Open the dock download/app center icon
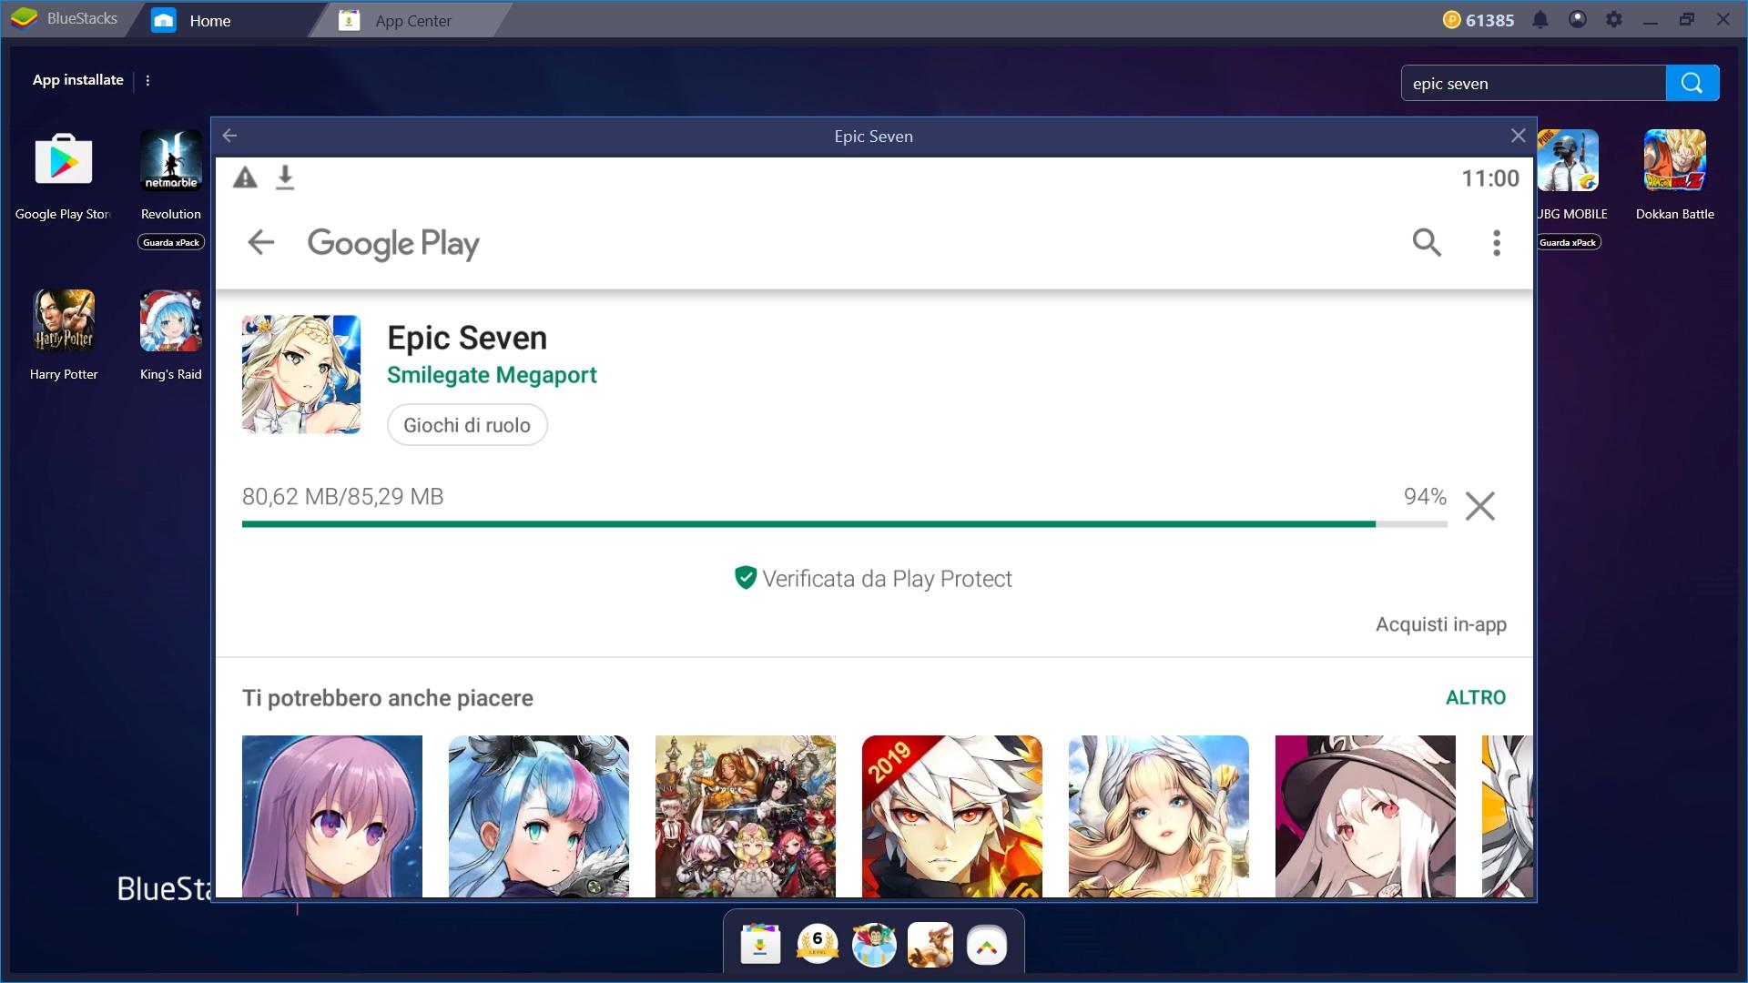Viewport: 1748px width, 983px height. point(760,945)
